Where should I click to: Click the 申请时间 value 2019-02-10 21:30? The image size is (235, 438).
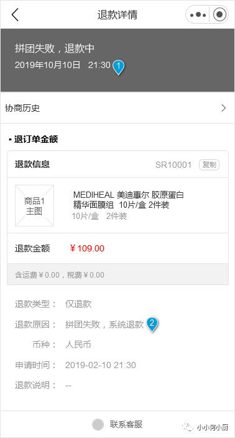pos(101,365)
